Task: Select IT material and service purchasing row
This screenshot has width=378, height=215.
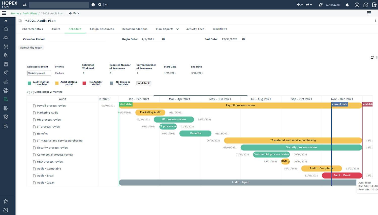Action: click(62, 141)
